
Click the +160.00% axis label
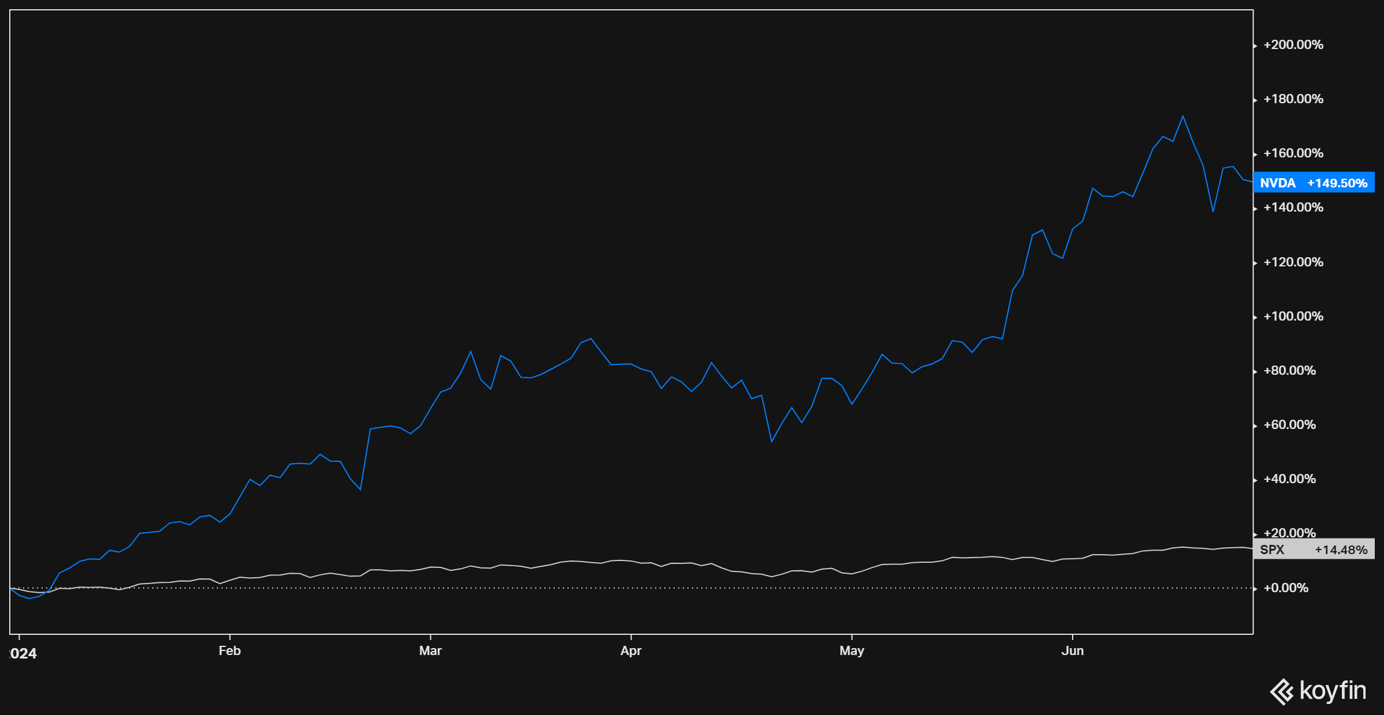(1293, 153)
